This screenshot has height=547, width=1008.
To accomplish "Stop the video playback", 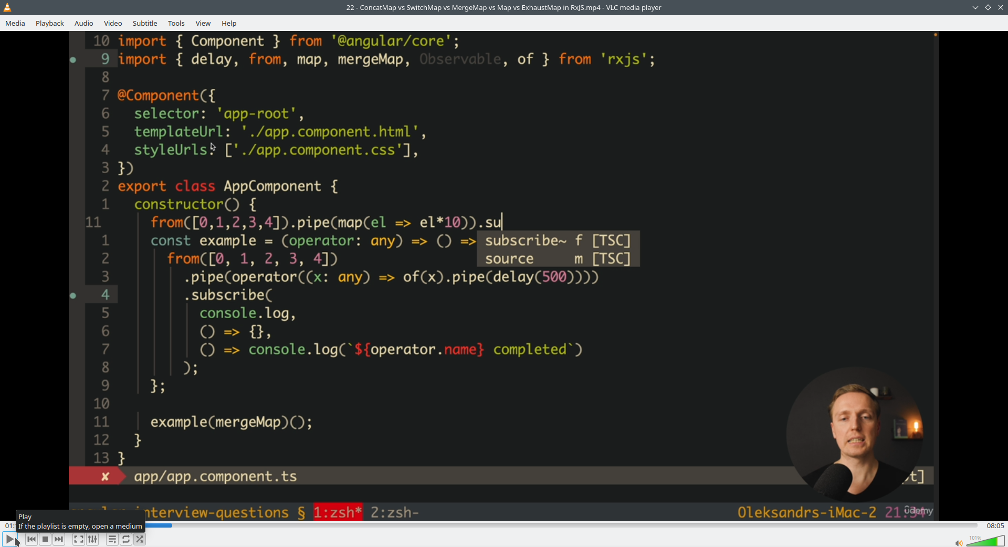I will pyautogui.click(x=45, y=539).
